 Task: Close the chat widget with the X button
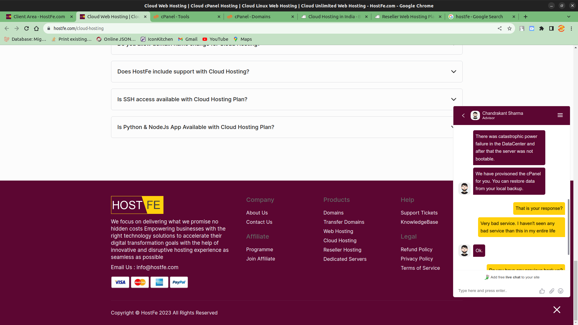point(557,310)
